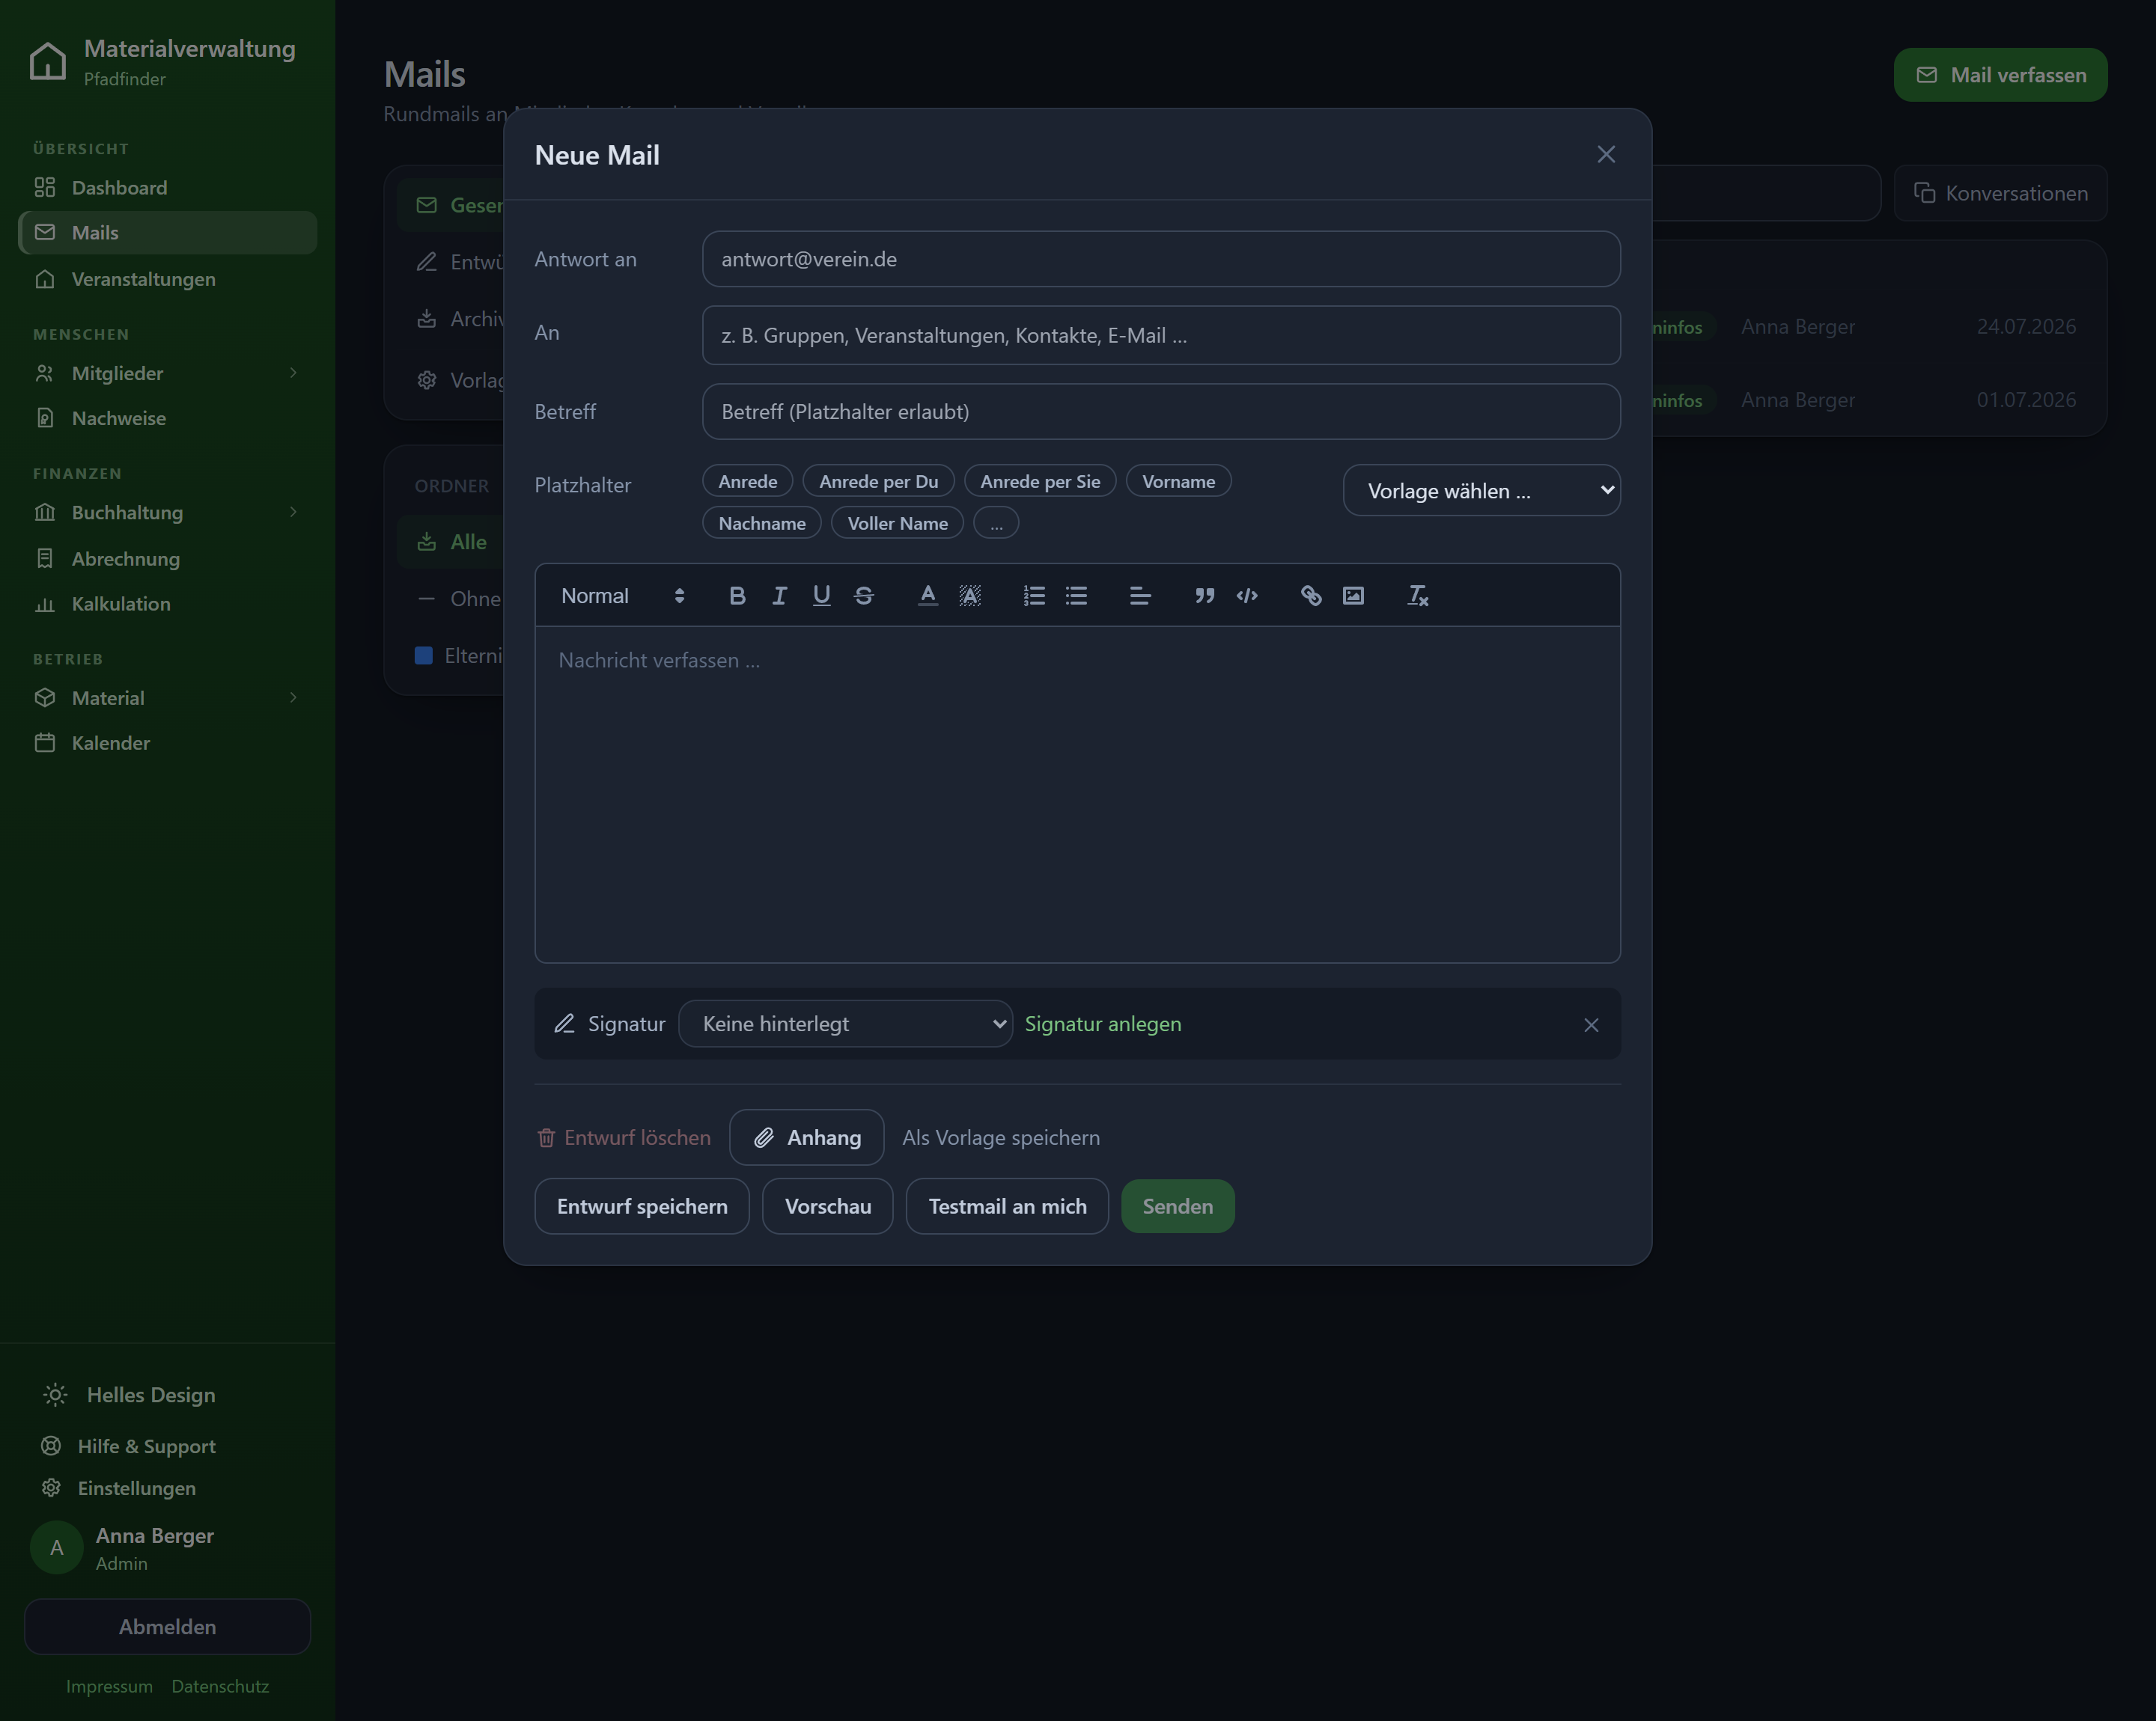
Task: Click the Senden button
Action: [x=1177, y=1206]
